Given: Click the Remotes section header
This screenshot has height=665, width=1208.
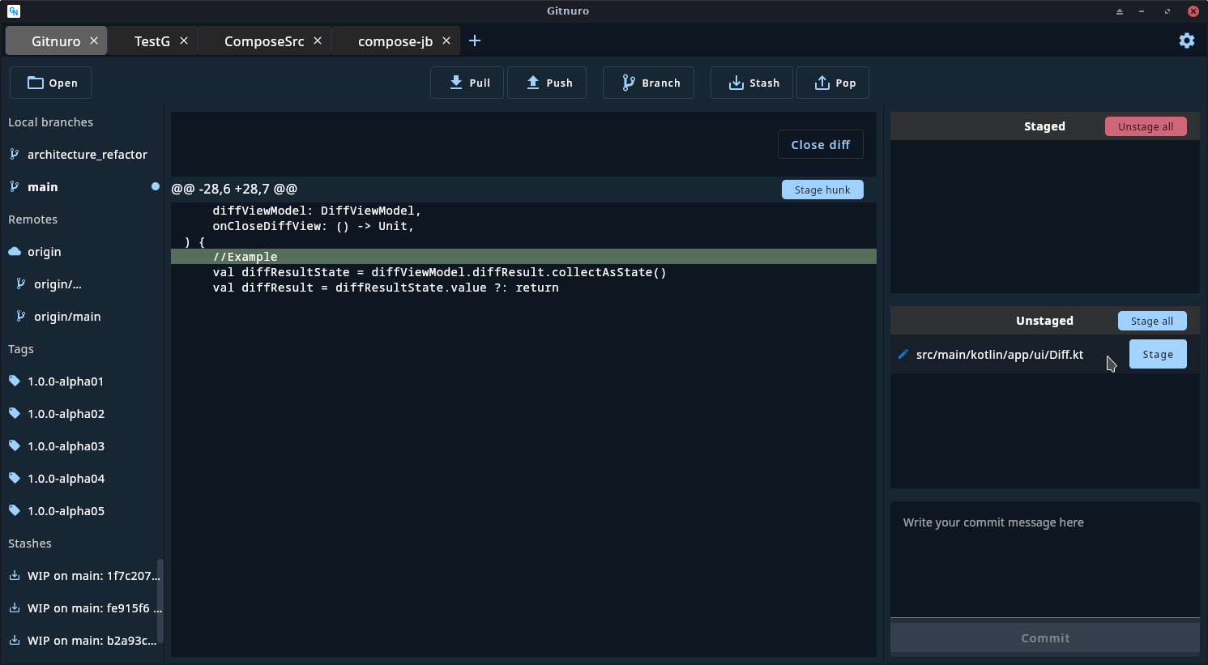Looking at the screenshot, I should [32, 220].
